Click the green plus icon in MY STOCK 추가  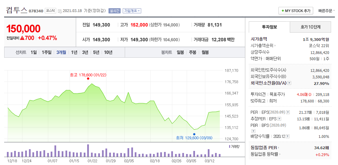(283, 11)
